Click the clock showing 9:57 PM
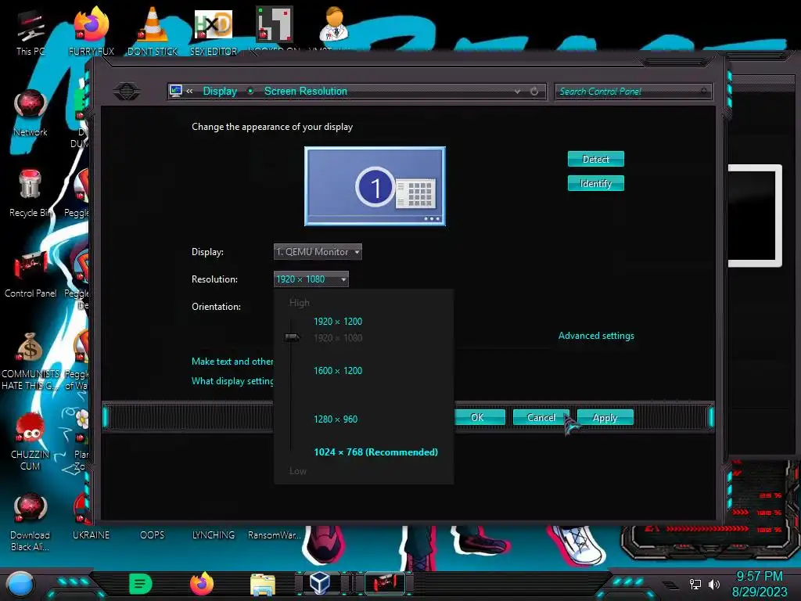 coord(759,577)
